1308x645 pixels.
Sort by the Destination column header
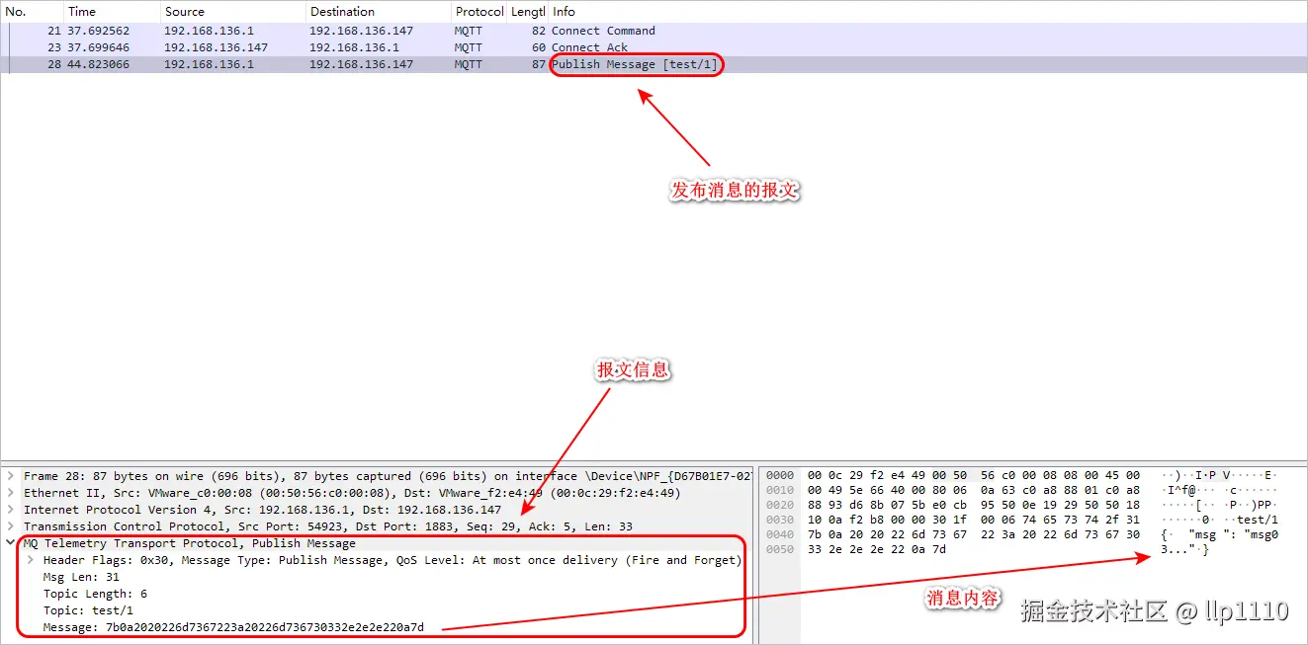pos(379,12)
